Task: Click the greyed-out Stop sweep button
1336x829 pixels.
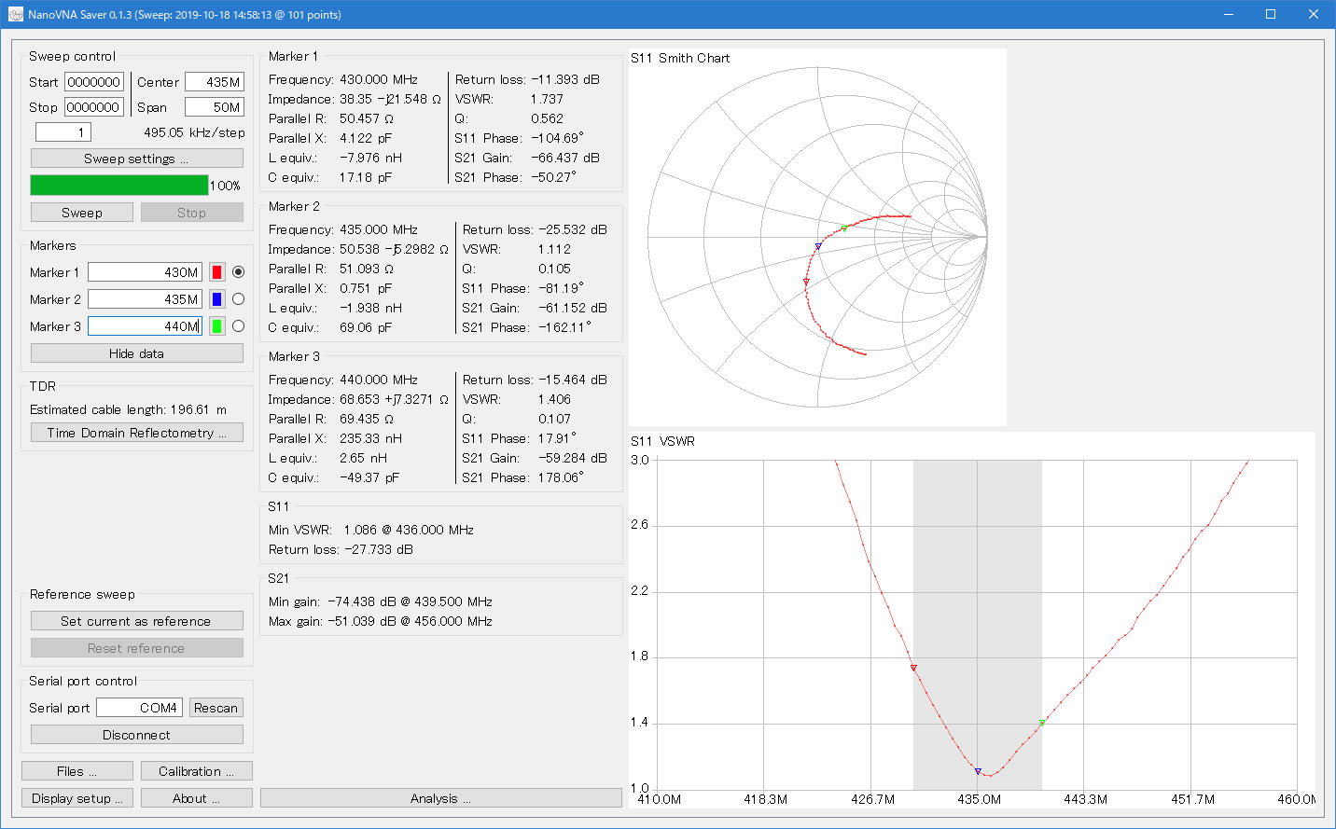Action: pos(191,213)
